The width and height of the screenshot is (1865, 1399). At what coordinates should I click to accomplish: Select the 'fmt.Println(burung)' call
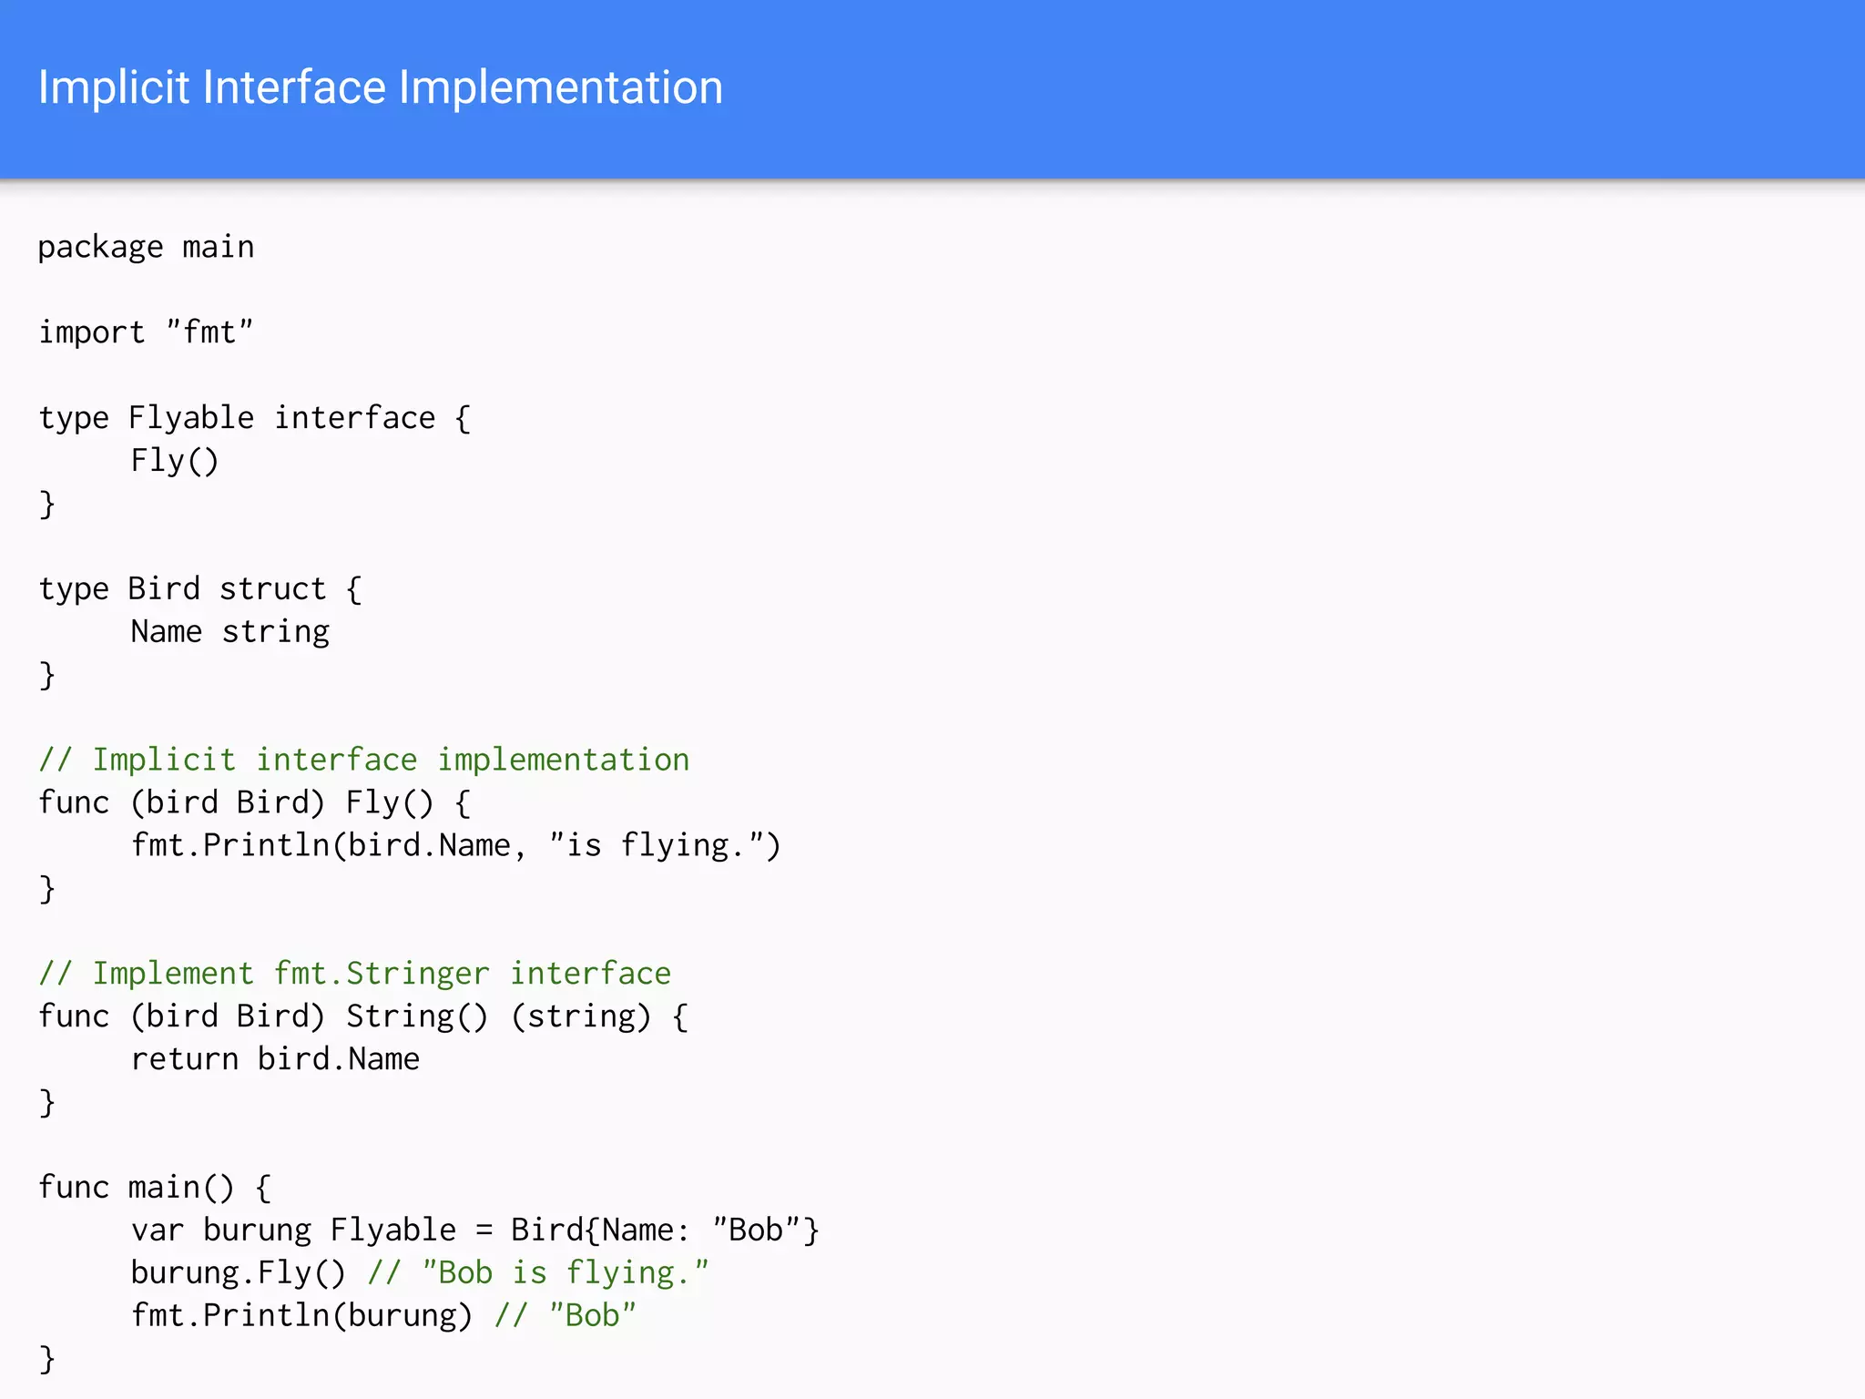302,1316
